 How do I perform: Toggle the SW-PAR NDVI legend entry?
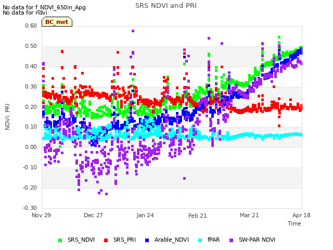(252, 240)
